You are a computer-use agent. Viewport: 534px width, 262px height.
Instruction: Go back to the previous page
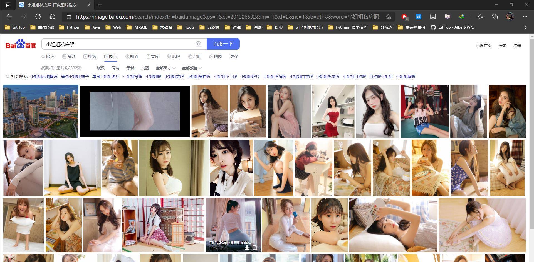tap(9, 17)
